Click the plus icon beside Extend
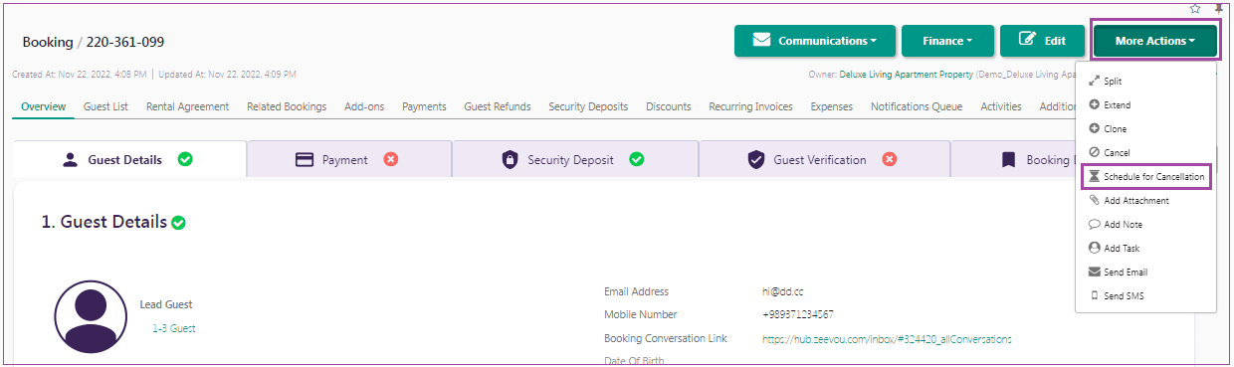Viewport: 1234px width, 367px height. pyautogui.click(x=1095, y=105)
